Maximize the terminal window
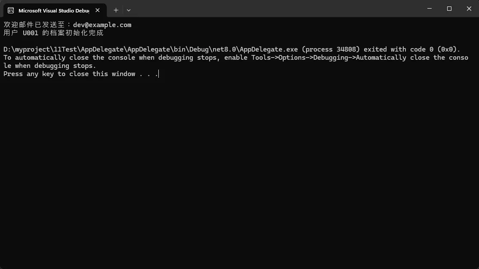The height and width of the screenshot is (269, 479). [x=449, y=9]
